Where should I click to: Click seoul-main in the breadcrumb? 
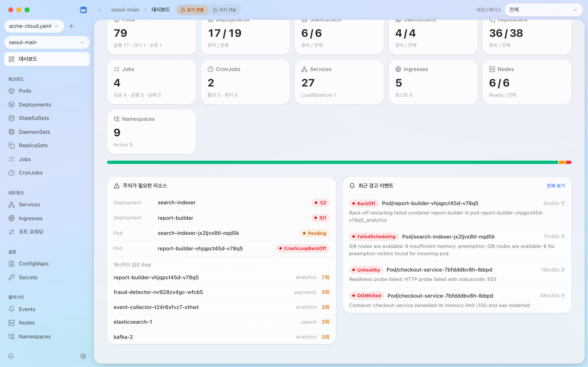pyautogui.click(x=125, y=10)
